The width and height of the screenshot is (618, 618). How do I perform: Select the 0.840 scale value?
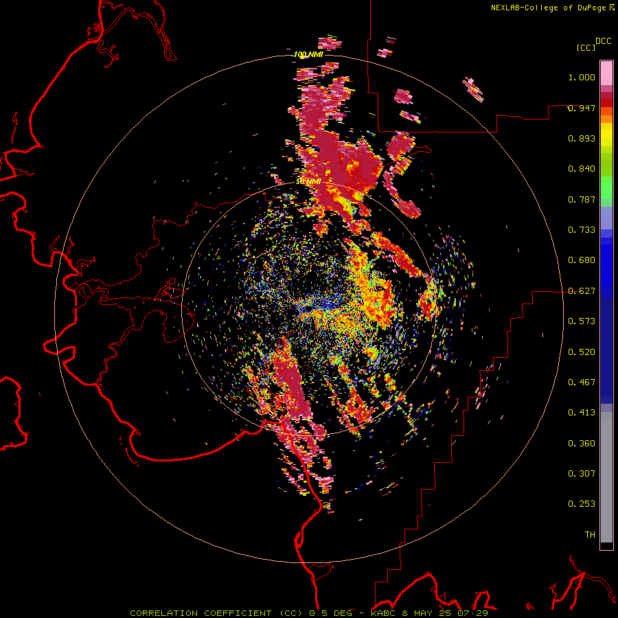pyautogui.click(x=582, y=169)
